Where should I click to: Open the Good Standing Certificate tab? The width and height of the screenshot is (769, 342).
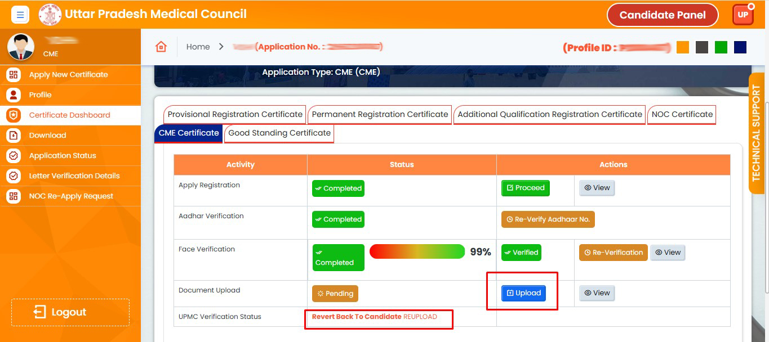(x=279, y=133)
